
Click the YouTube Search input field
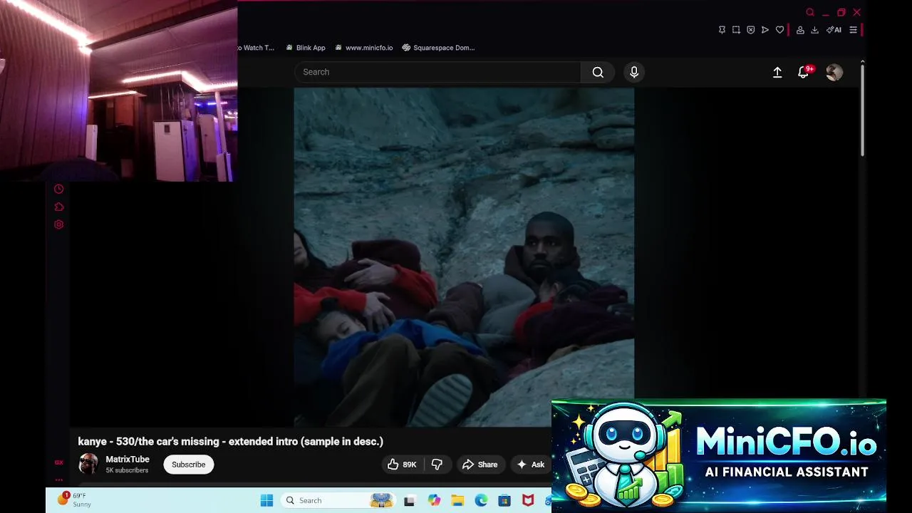437,72
